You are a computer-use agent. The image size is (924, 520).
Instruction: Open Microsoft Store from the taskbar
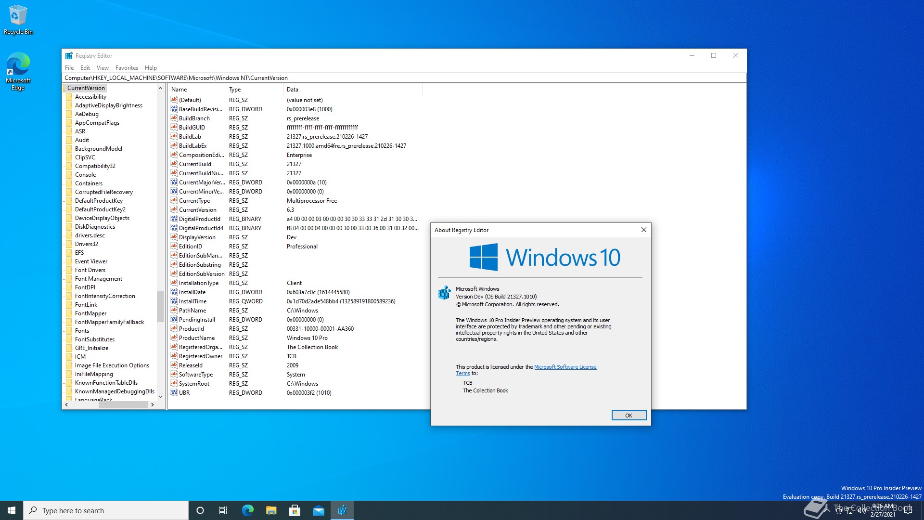tap(295, 510)
